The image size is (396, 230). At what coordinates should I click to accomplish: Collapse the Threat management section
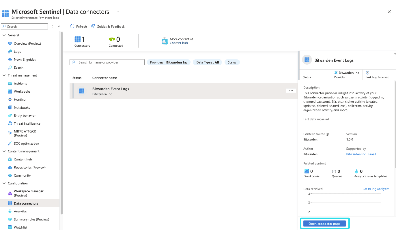click(x=4, y=75)
